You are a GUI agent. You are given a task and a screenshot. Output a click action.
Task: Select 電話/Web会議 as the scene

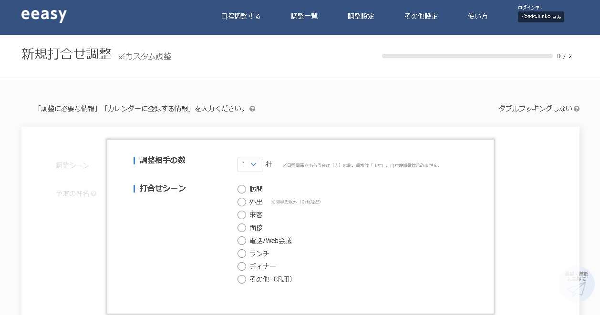[242, 241]
